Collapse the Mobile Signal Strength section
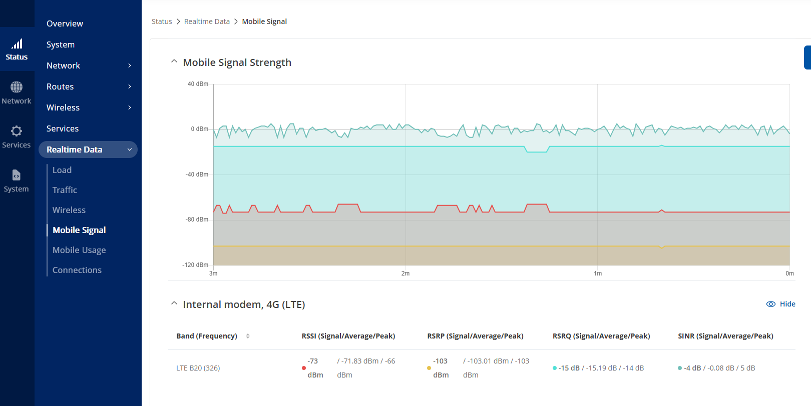This screenshot has width=811, height=406. (174, 61)
